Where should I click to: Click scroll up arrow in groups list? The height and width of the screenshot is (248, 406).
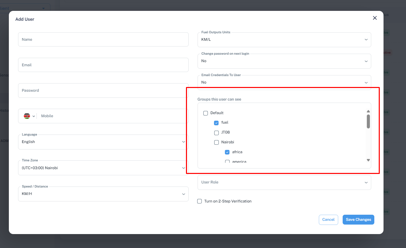point(368,111)
